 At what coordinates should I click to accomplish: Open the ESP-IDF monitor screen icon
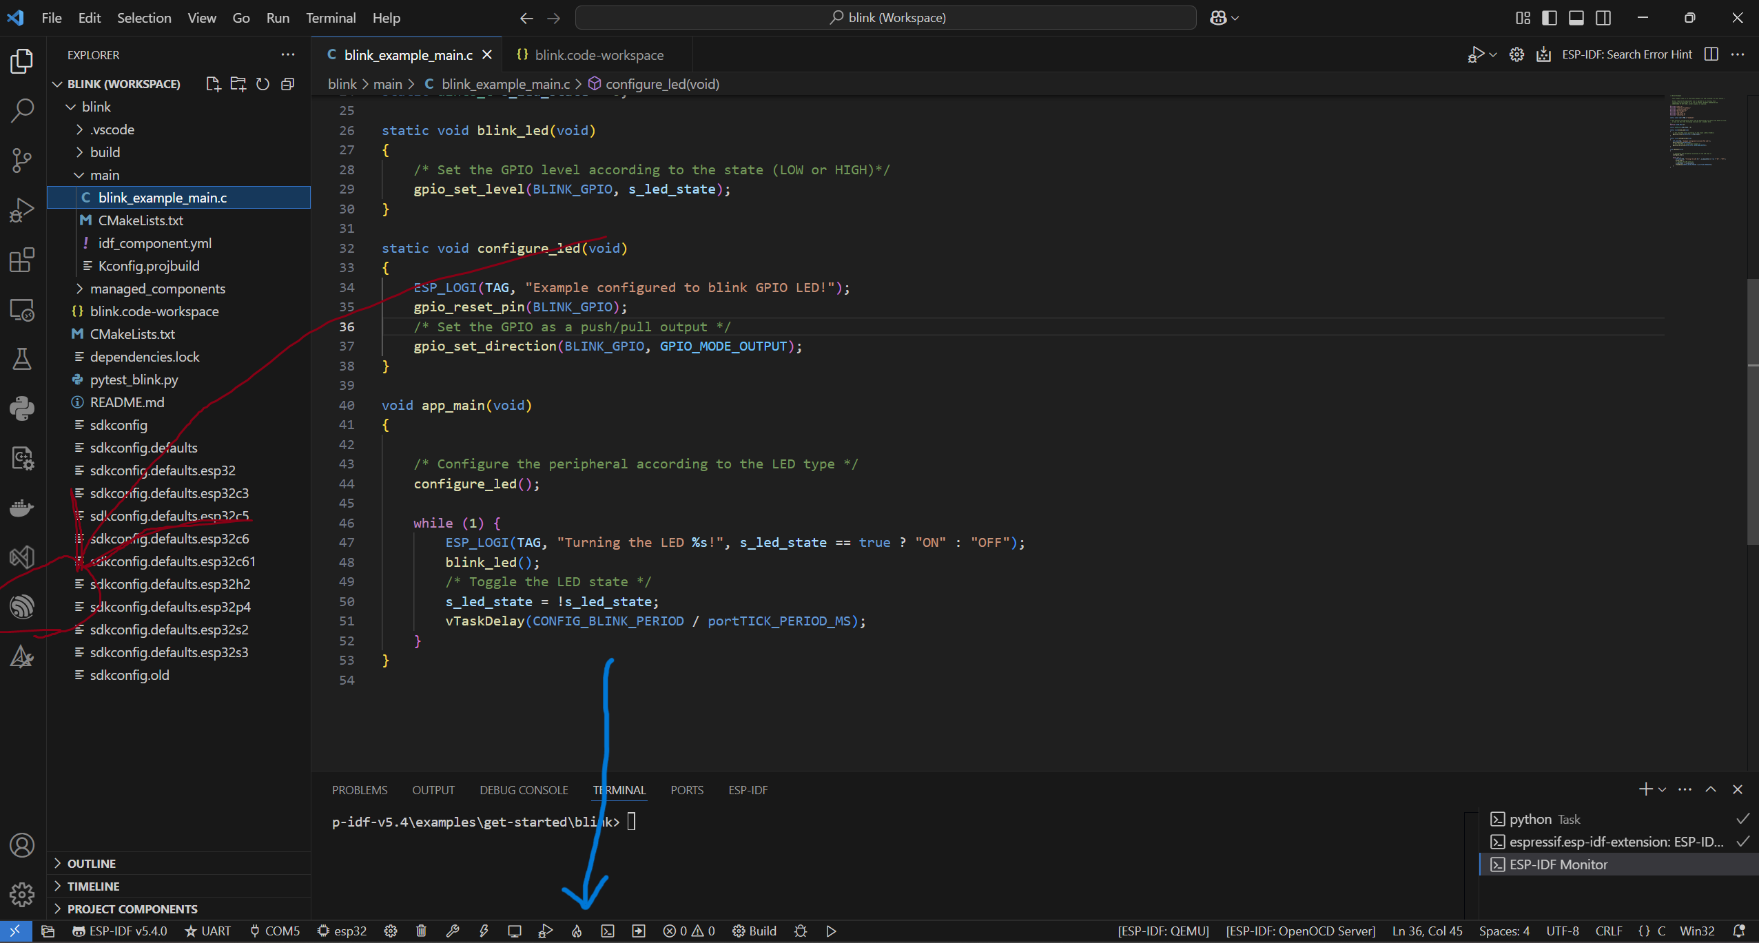(x=515, y=931)
